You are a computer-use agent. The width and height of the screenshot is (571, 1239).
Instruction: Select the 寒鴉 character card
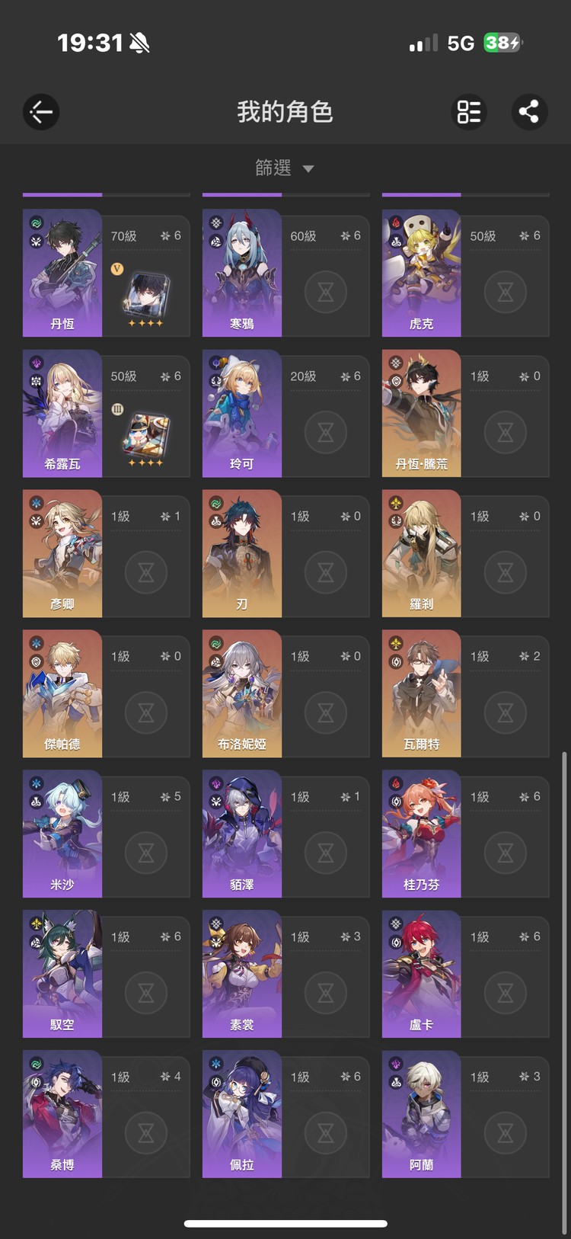[286, 273]
